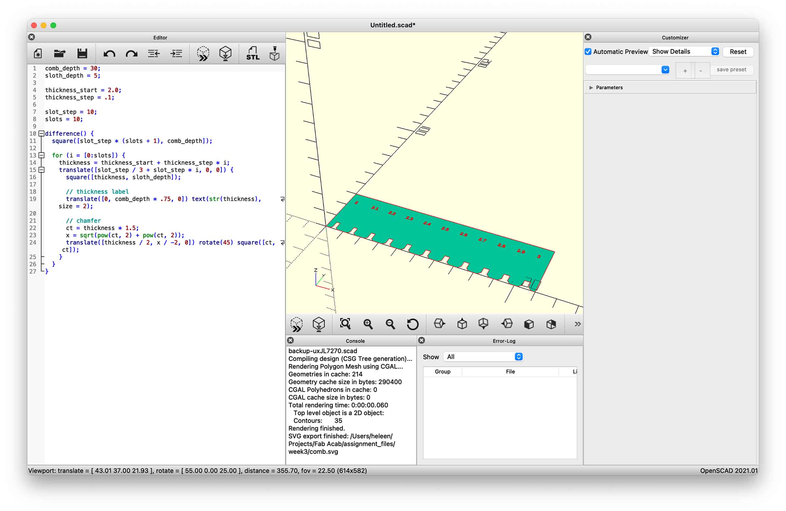
Task: Export design as STL
Action: click(x=253, y=53)
